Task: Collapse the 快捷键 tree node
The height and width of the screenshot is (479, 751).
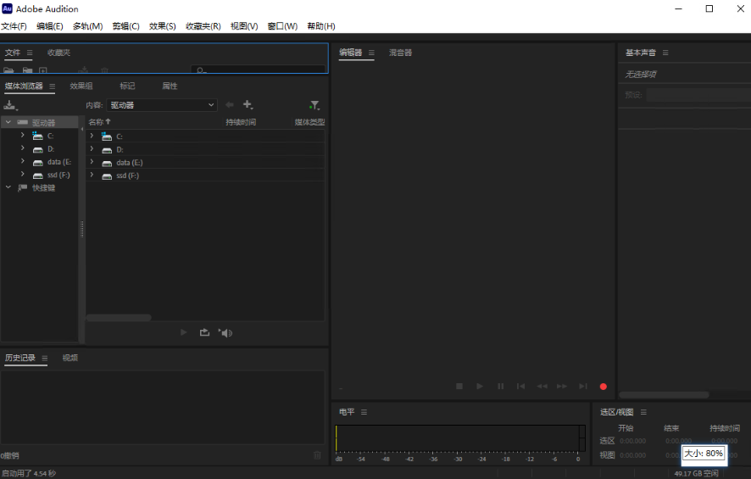Action: pos(8,187)
